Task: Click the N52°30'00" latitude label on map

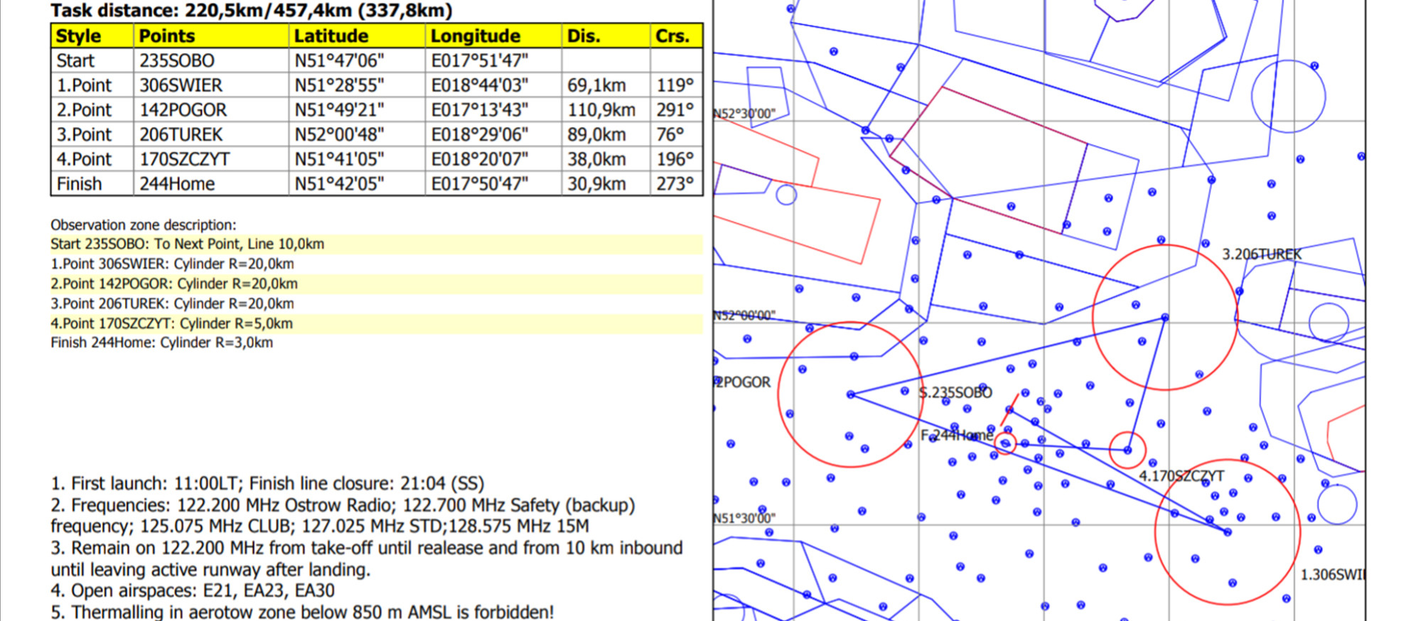Action: click(x=744, y=114)
